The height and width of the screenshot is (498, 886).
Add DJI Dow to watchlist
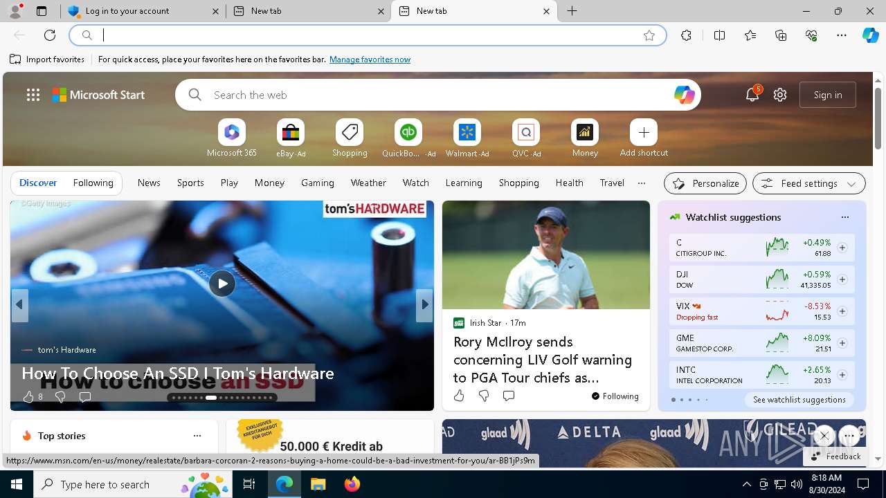point(842,279)
